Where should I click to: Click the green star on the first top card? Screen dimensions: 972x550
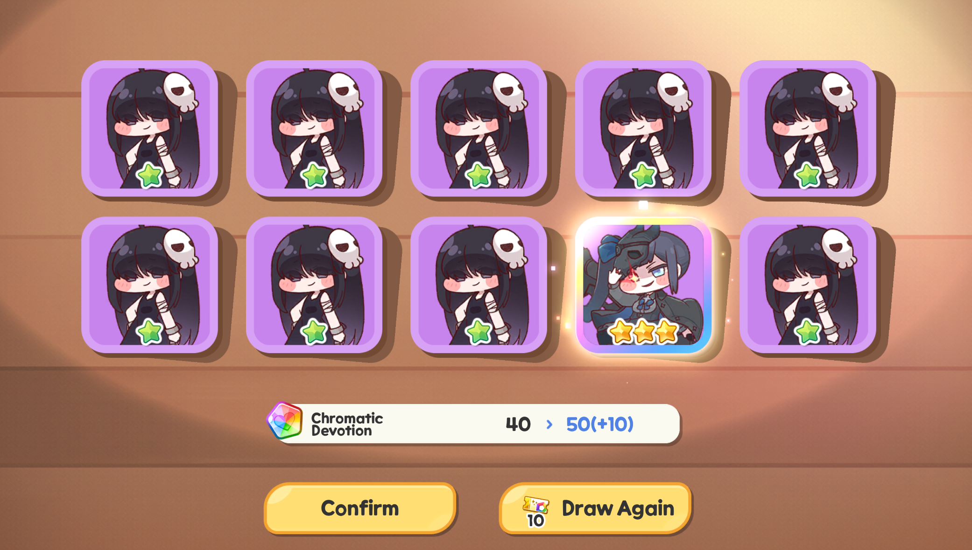coord(149,175)
